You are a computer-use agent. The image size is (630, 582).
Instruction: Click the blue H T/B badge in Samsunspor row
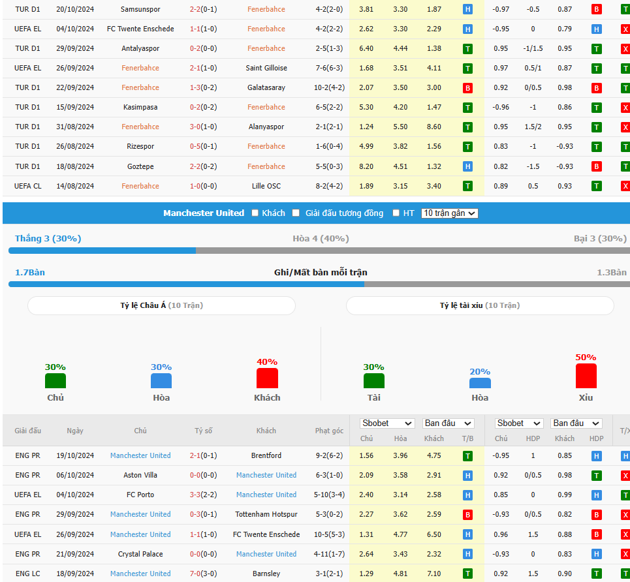[x=467, y=9]
